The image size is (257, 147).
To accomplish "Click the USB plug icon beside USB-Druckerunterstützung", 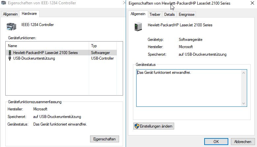I will (x=10, y=58).
